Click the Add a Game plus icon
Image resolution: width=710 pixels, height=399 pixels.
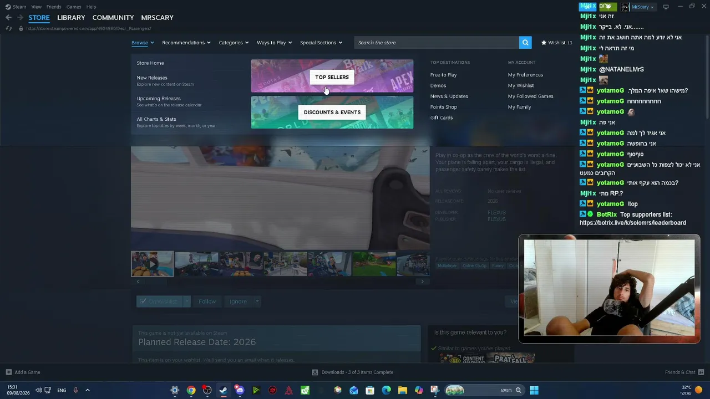8,372
